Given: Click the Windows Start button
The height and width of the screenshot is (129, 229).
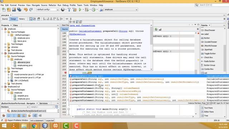Looking at the screenshot, I should click(x=4, y=126).
